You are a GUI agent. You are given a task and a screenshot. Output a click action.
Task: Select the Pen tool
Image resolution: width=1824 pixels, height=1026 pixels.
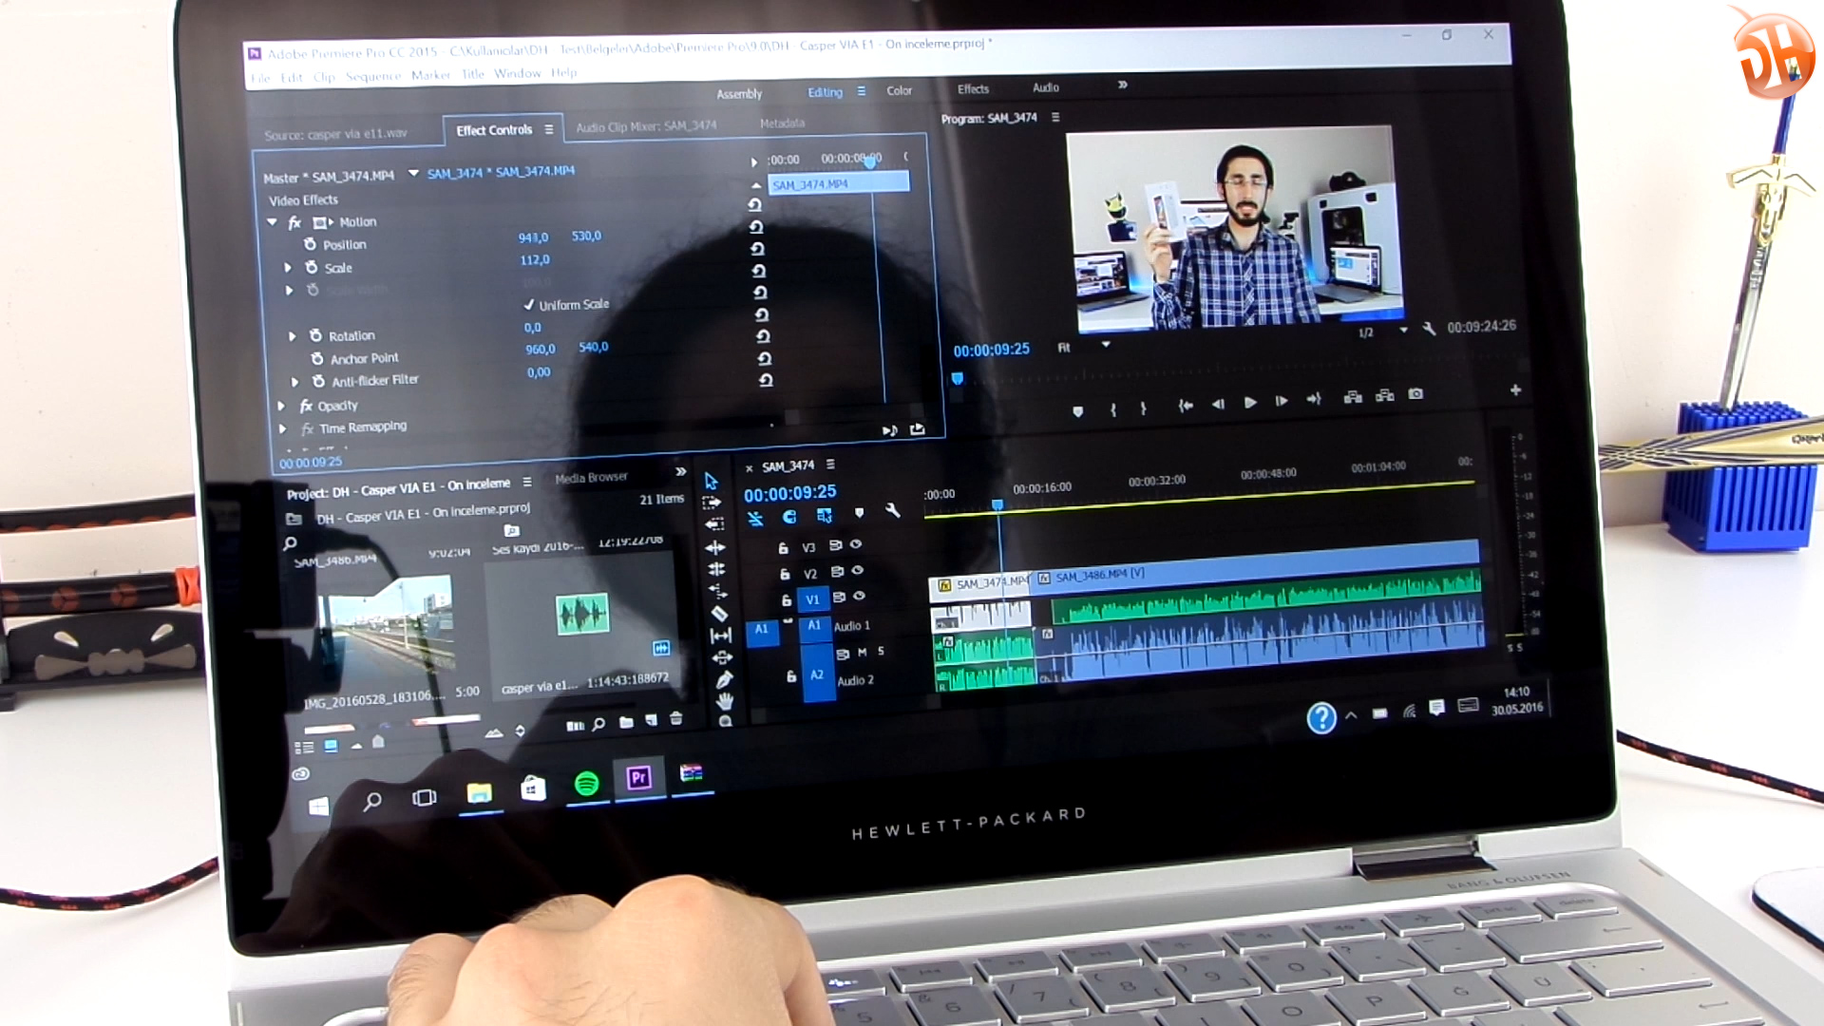coord(724,679)
